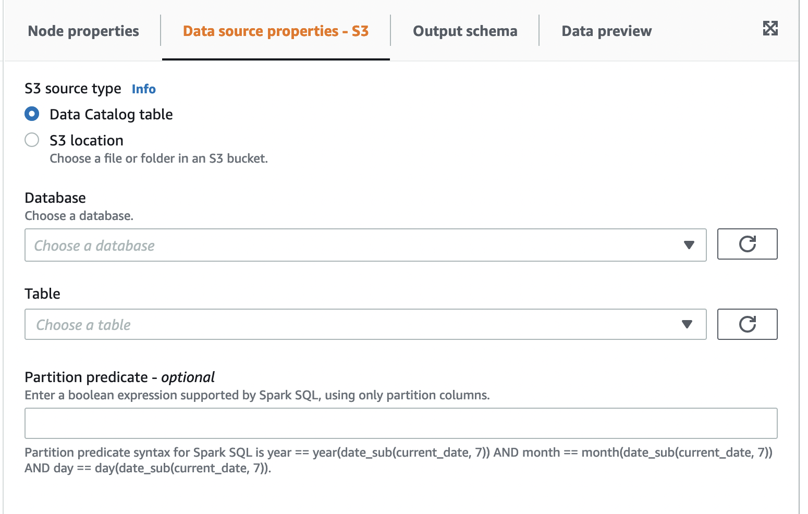Select the Data source properties - S3 tab

[276, 31]
